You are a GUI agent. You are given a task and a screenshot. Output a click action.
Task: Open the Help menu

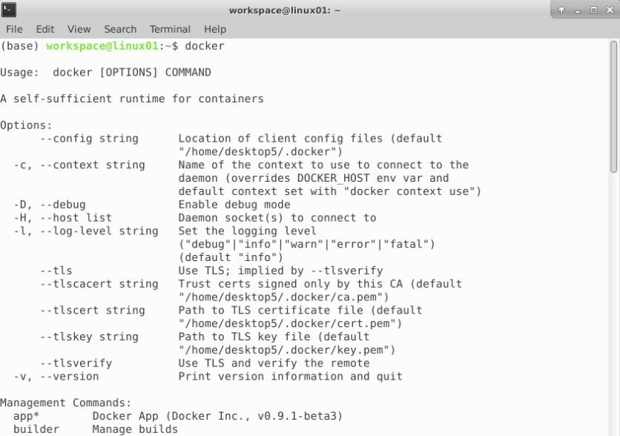click(215, 29)
